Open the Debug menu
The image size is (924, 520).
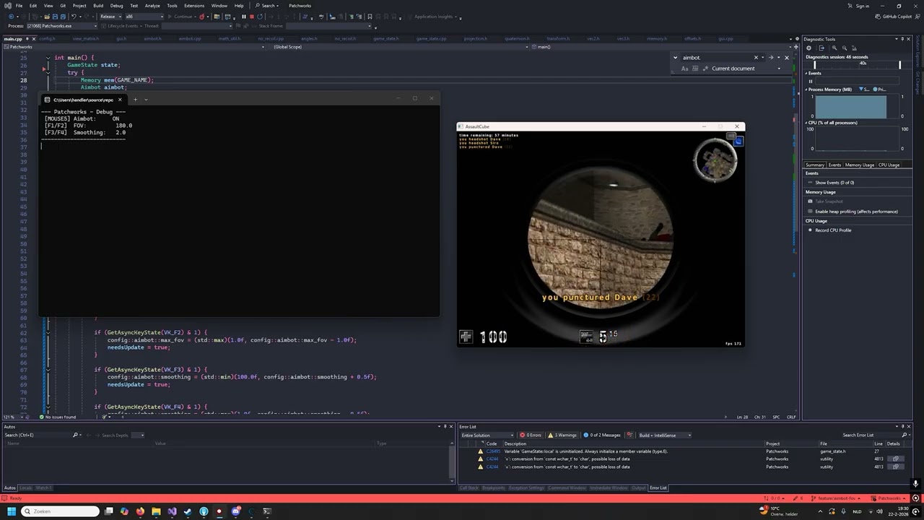pyautogui.click(x=116, y=6)
